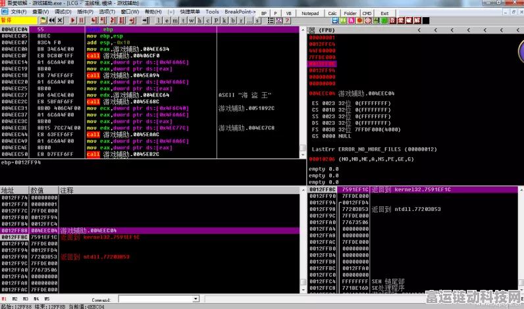524x309 pixels.
Task: Open the Command combo box dropdown arrow
Action: 196,299
